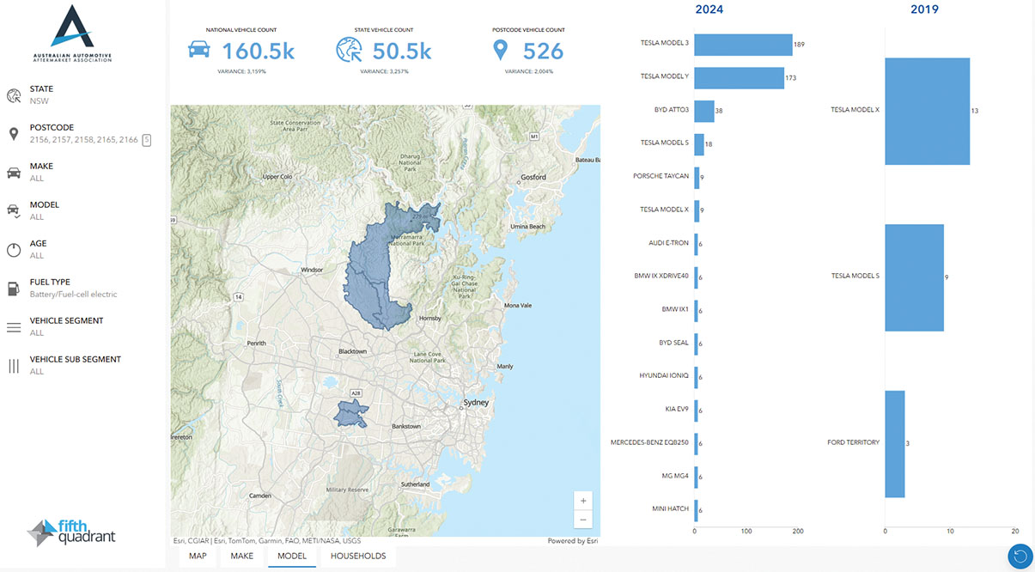
Task: Click the Tesla Model X bar in 2019 chart
Action: (x=927, y=112)
